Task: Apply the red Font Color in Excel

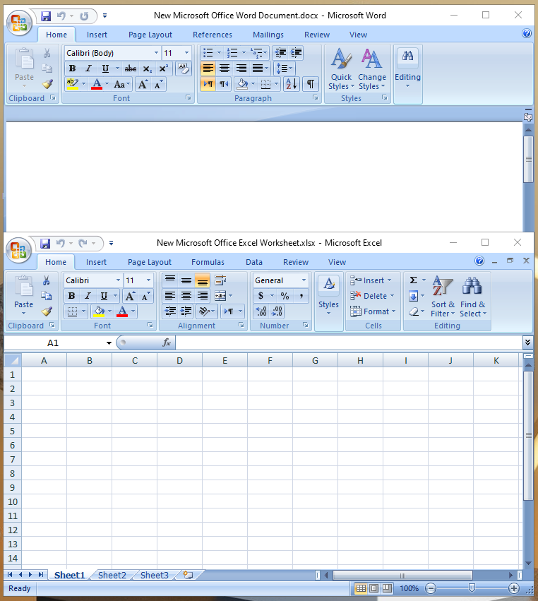Action: tap(122, 311)
